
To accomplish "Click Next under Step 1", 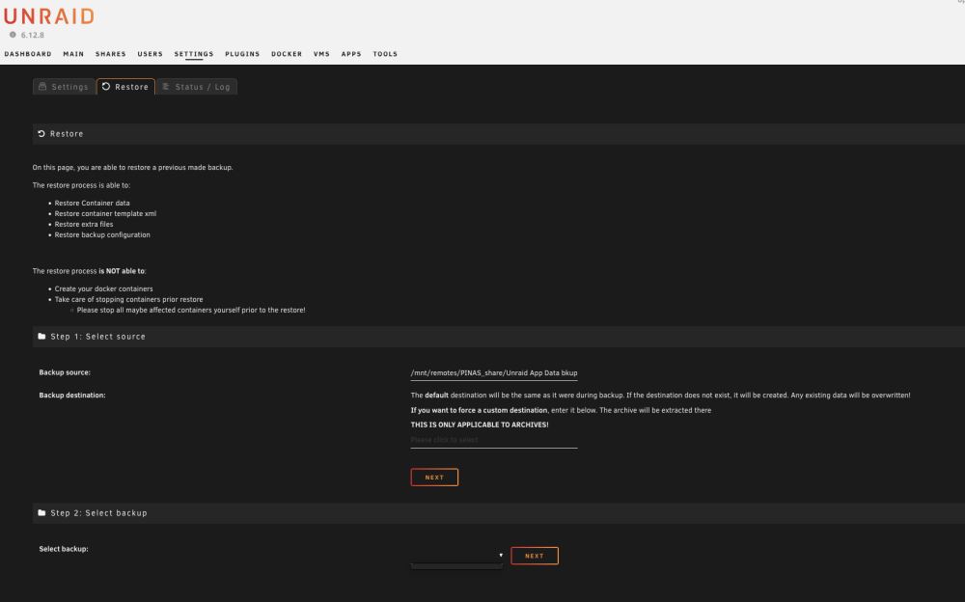I will point(434,477).
